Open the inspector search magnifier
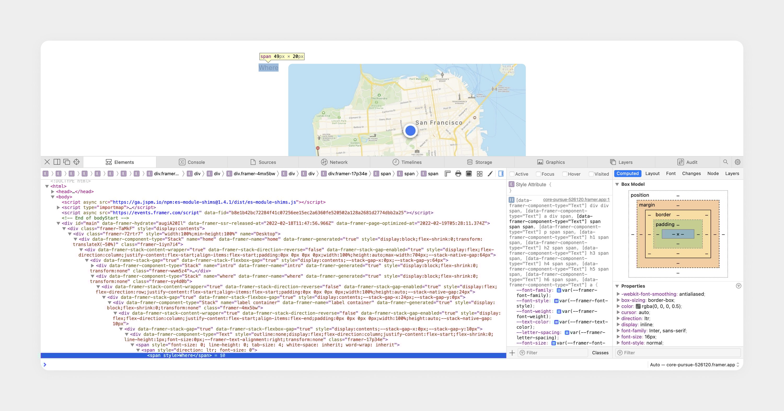 point(725,162)
